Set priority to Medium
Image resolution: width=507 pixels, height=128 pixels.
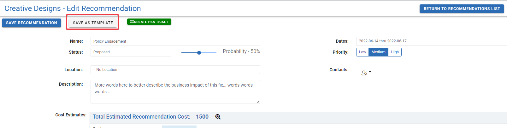(378, 52)
